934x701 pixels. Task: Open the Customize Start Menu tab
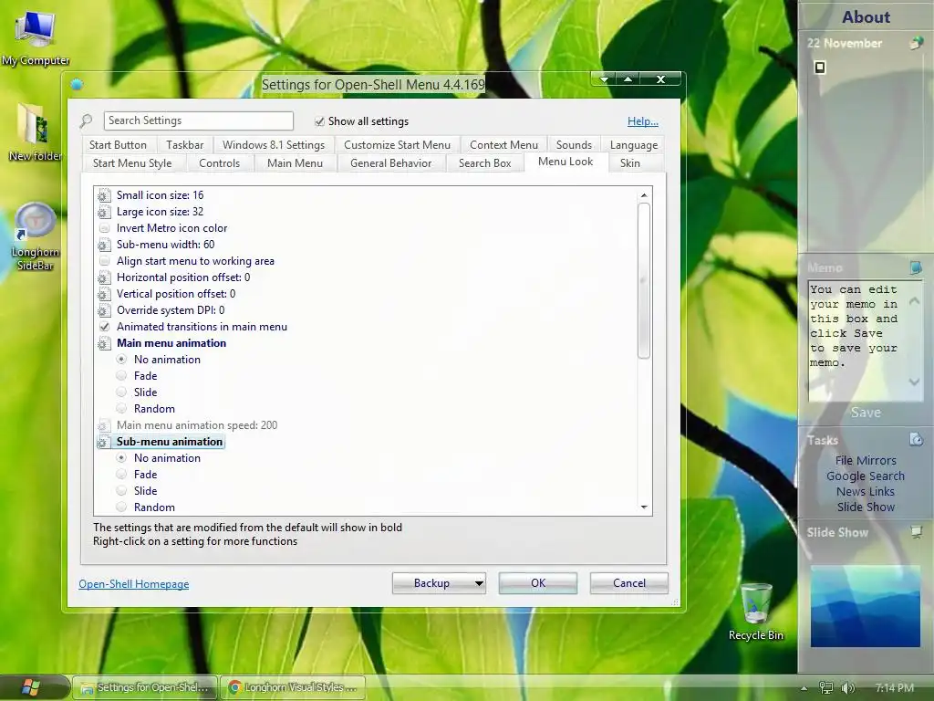click(398, 145)
